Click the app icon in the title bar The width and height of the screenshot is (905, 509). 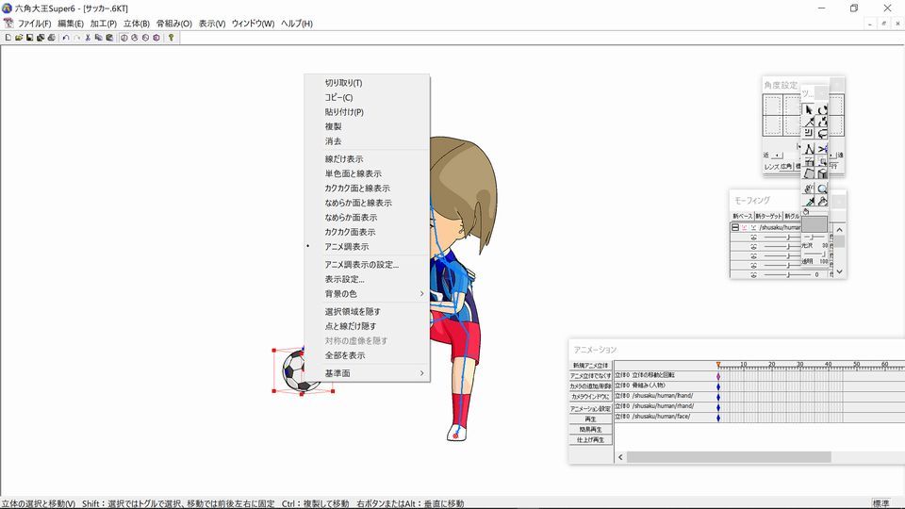point(7,8)
